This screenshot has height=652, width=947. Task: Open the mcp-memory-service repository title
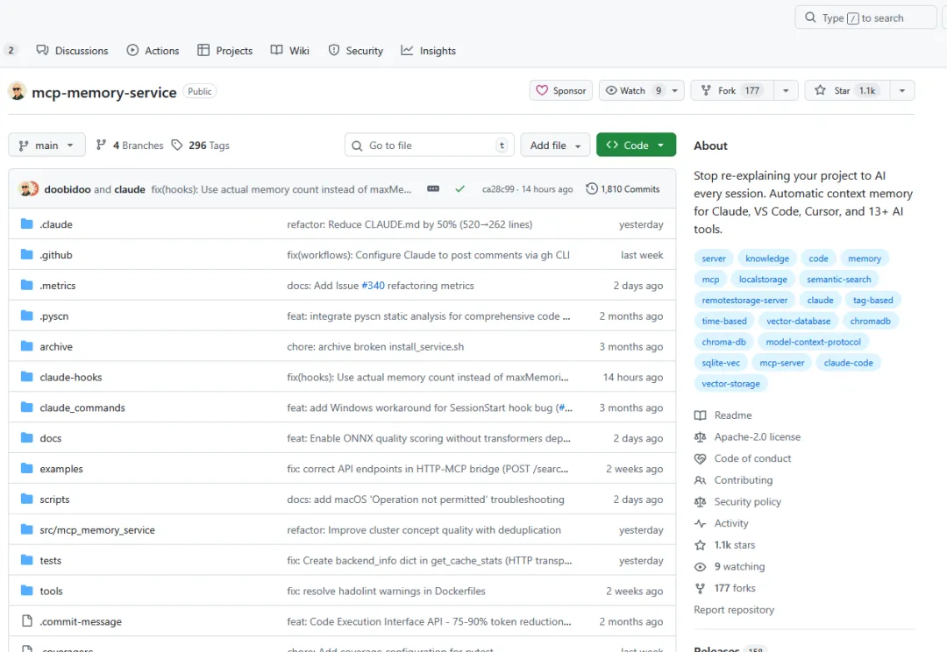pos(103,92)
